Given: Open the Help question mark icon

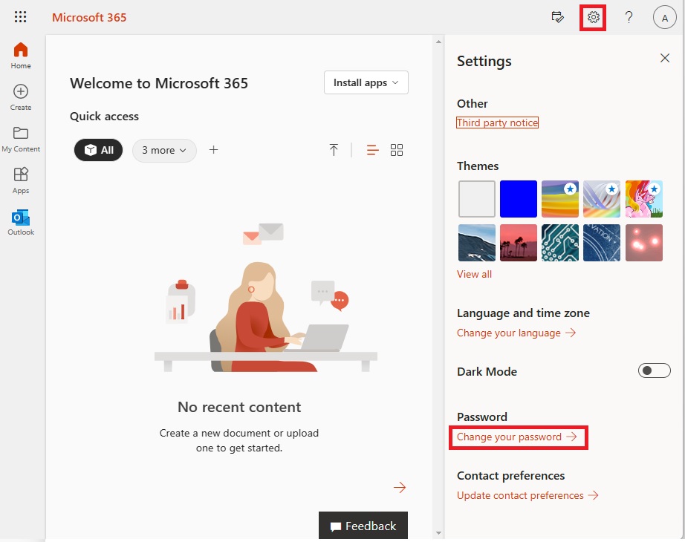Looking at the screenshot, I should pyautogui.click(x=629, y=18).
